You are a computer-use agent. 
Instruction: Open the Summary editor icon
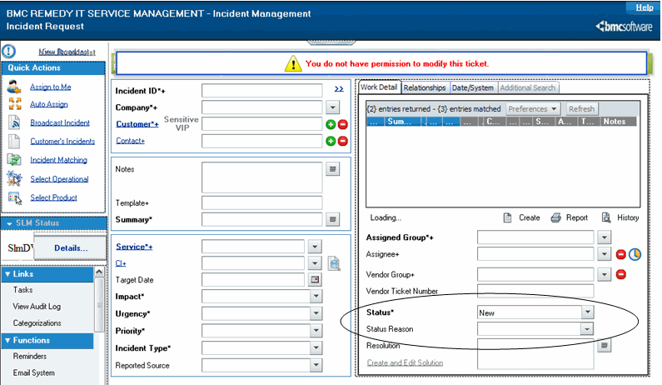pos(333,219)
